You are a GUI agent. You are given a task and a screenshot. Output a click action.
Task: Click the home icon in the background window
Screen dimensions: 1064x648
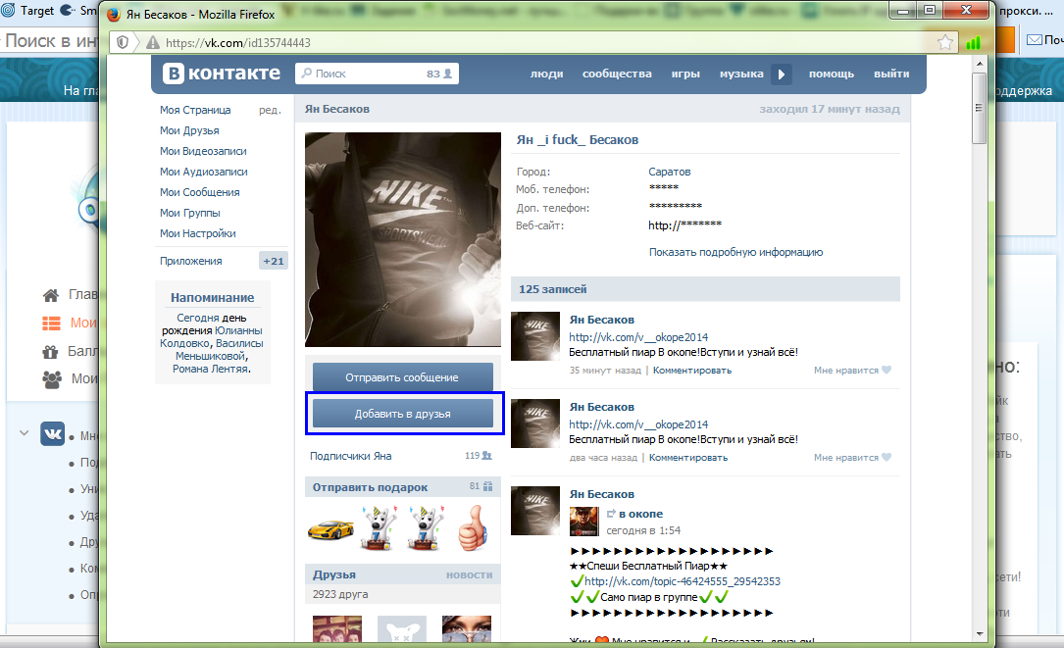pos(51,295)
